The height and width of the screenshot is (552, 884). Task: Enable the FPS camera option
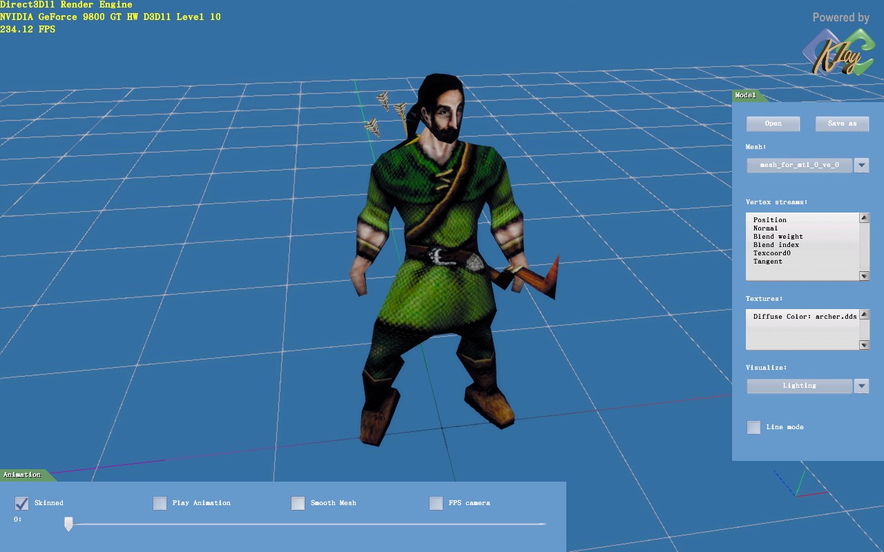pos(436,503)
